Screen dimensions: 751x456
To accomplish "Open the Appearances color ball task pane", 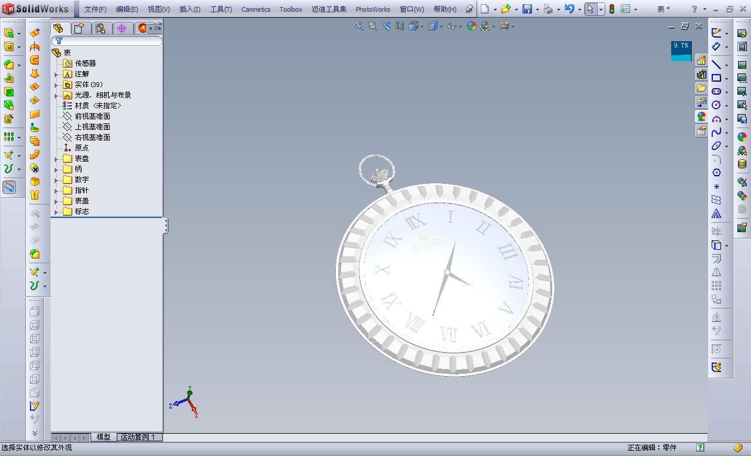I will [x=701, y=116].
